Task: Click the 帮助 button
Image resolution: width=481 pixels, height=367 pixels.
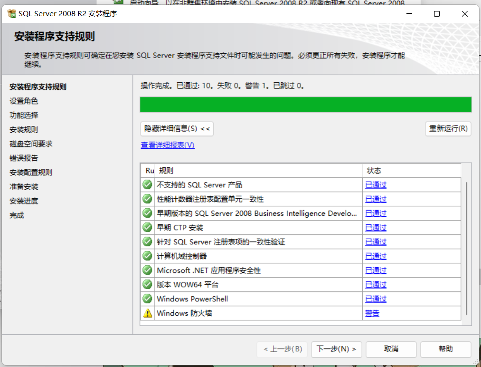Action: tap(445, 349)
